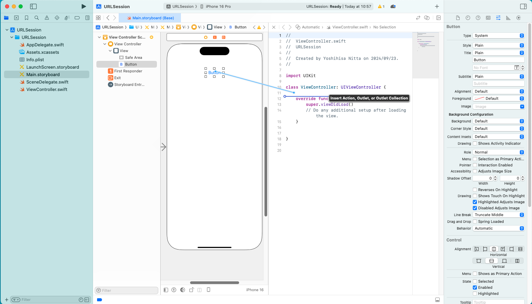This screenshot has height=304, width=532.
Task: Open ViewController.swift in project navigator
Action: 47,89
